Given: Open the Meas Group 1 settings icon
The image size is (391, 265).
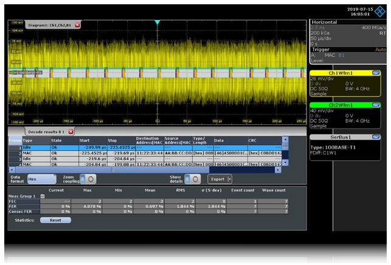Looking at the screenshot, I should 43,196.
